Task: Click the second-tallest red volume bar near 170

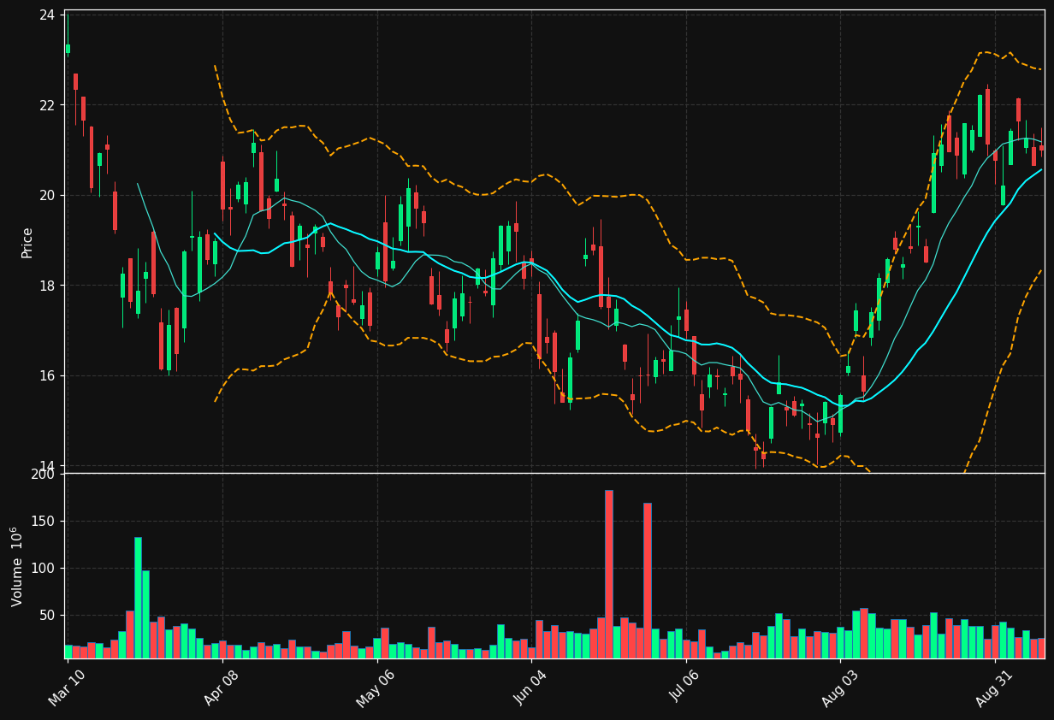Action: (x=648, y=581)
